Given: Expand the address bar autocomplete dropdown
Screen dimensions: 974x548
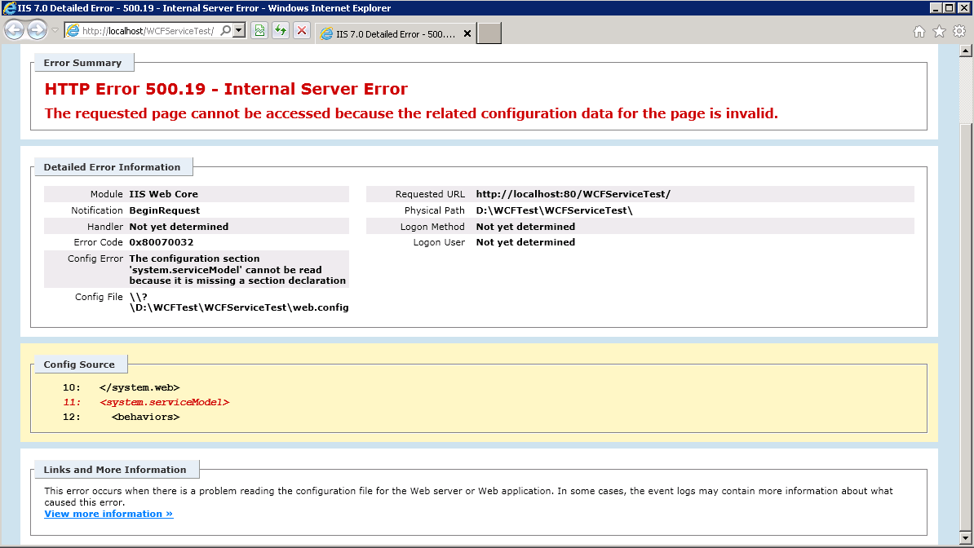Looking at the screenshot, I should pyautogui.click(x=239, y=30).
